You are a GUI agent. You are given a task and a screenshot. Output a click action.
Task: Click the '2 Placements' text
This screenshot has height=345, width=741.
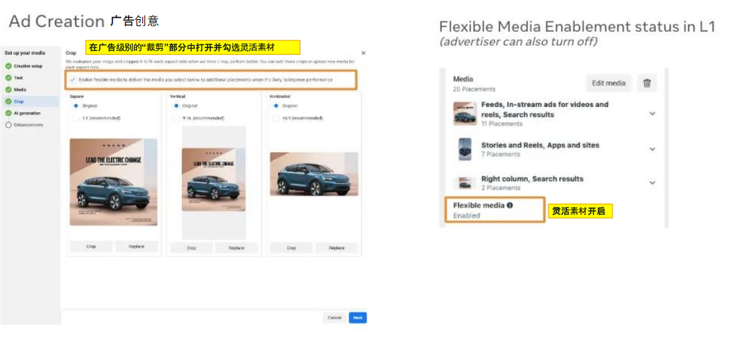pos(501,188)
